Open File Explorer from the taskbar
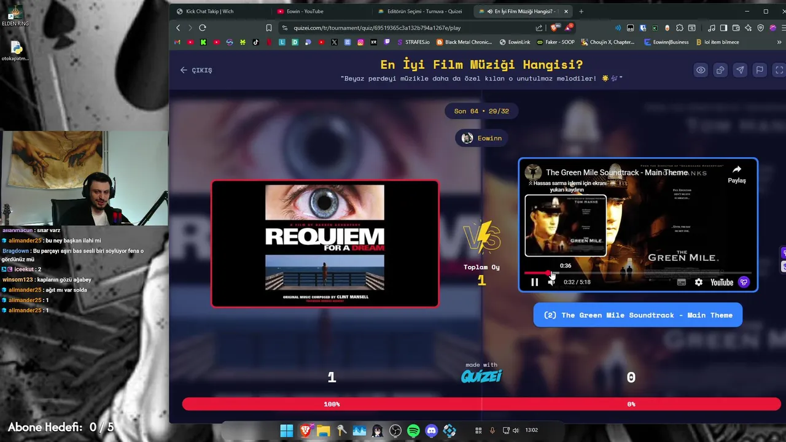The image size is (786, 442). point(323,431)
